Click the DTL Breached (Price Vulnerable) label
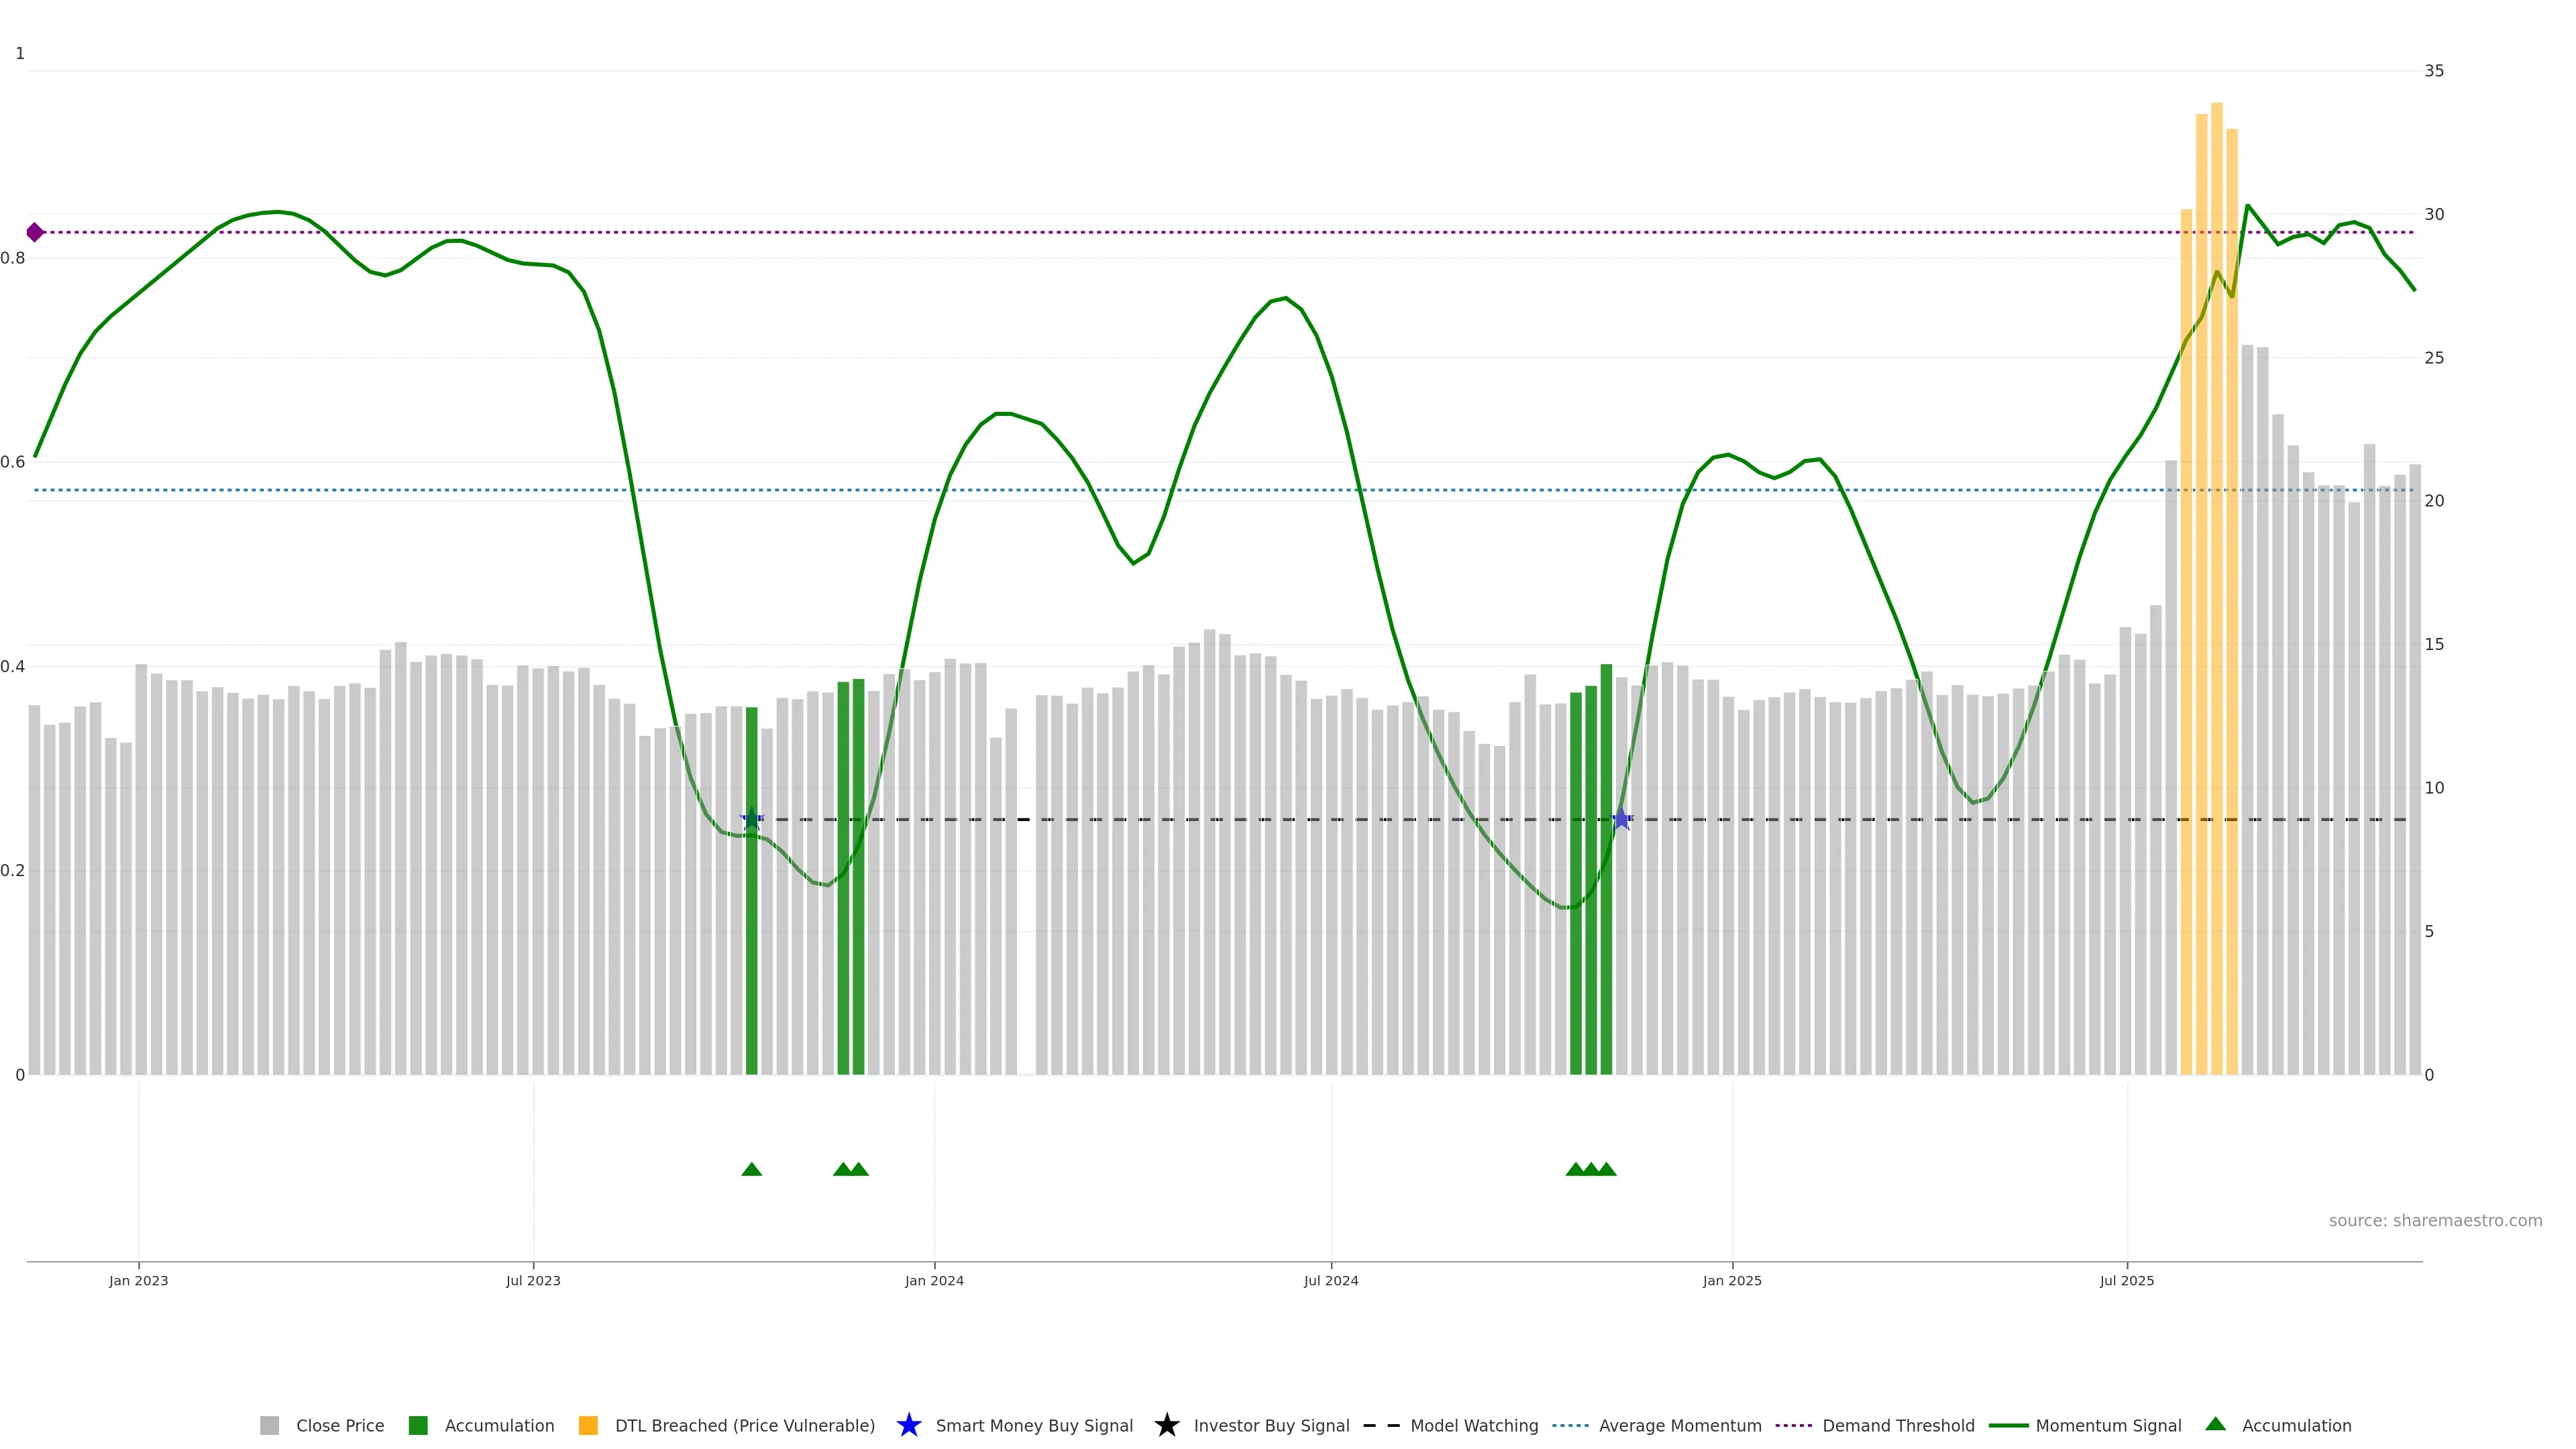Image resolution: width=2576 pixels, height=1449 pixels. click(x=744, y=1425)
